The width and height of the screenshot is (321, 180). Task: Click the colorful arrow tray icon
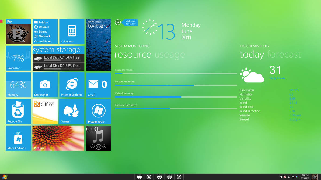(x=297, y=177)
